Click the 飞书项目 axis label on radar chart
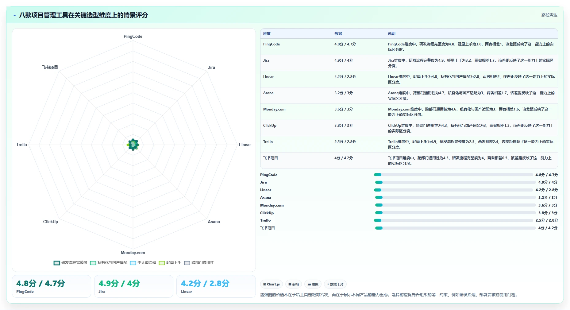Screen dimensions: 570x310 50,67
